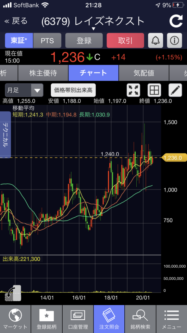Tap the 価格帯別出来高 button

(x=73, y=90)
